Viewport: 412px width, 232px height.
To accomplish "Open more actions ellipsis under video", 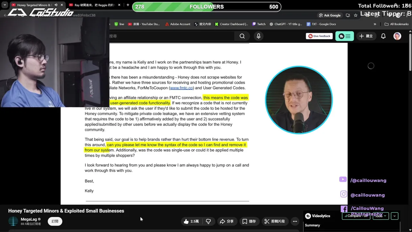I will (295, 221).
